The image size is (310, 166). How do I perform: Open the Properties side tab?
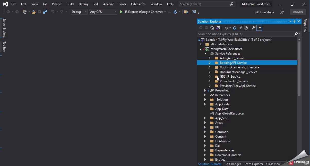click(305, 25)
